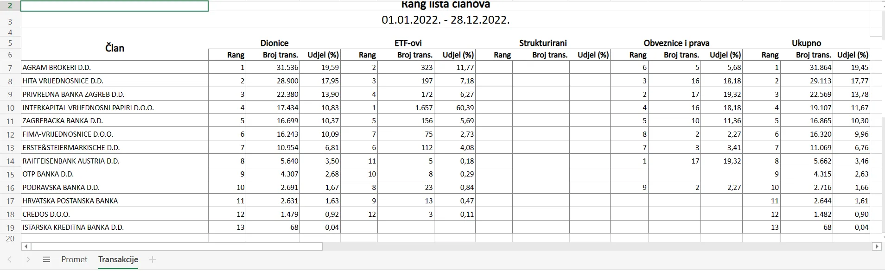Image resolution: width=885 pixels, height=271 pixels.
Task: Switch to the Promet sheet tab
Action: pyautogui.click(x=74, y=259)
